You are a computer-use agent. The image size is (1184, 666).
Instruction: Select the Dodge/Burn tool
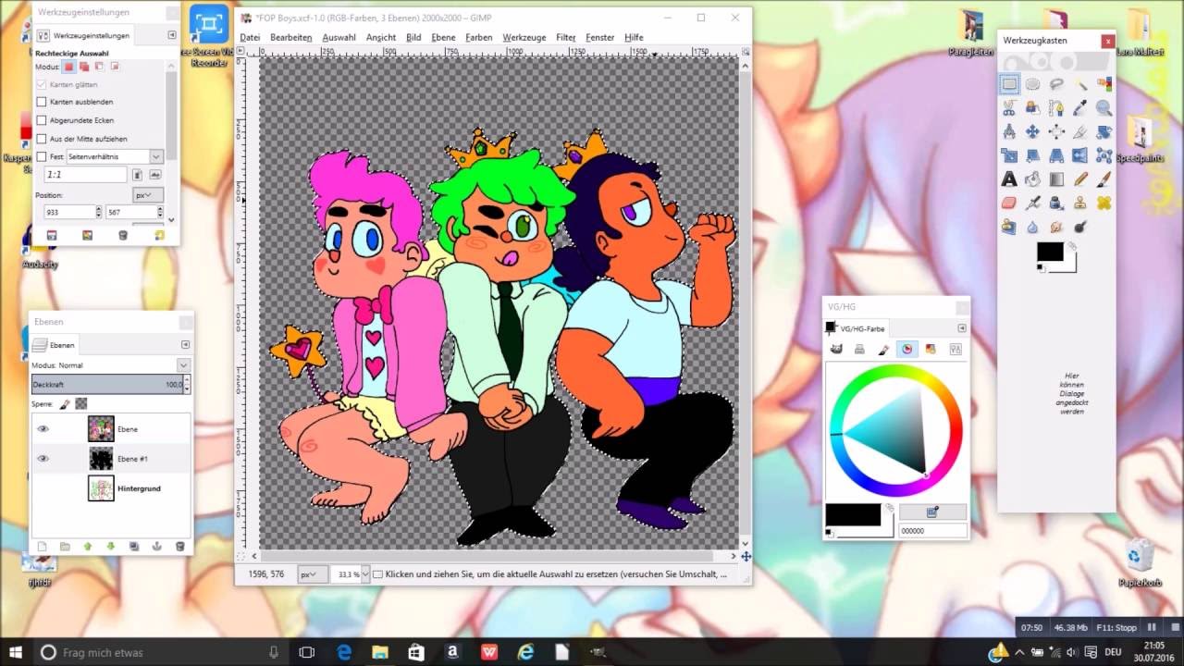[x=1079, y=227]
